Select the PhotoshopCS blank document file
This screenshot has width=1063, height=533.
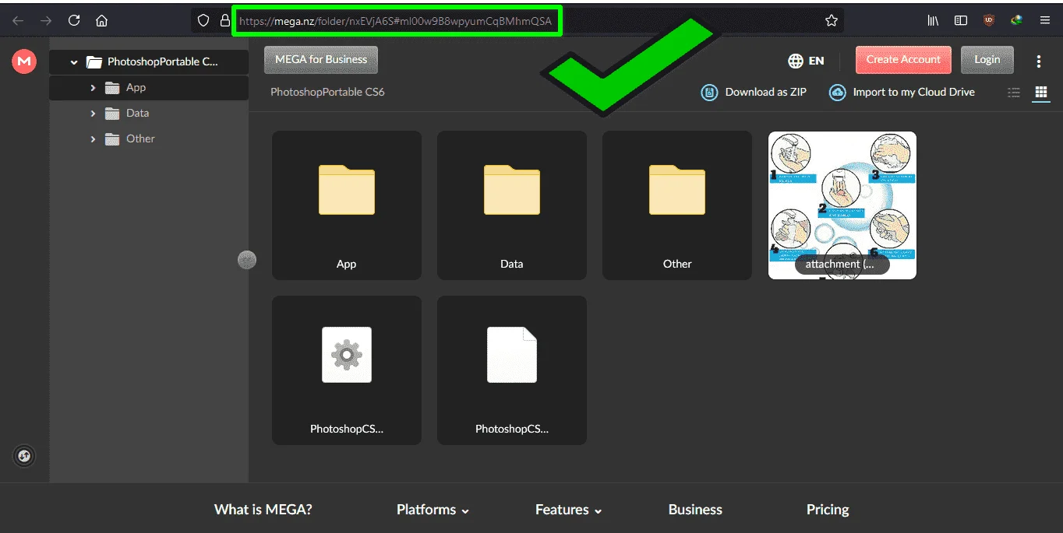512,370
